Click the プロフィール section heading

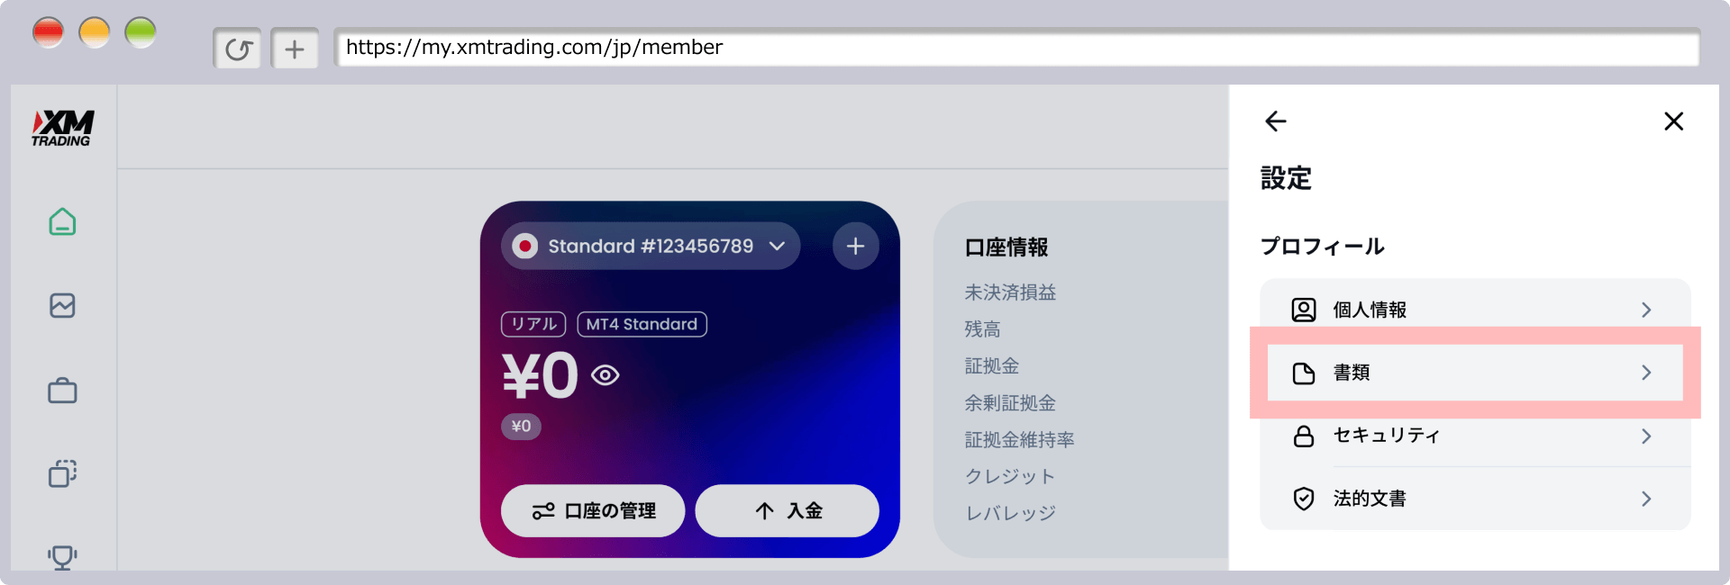click(x=1322, y=247)
